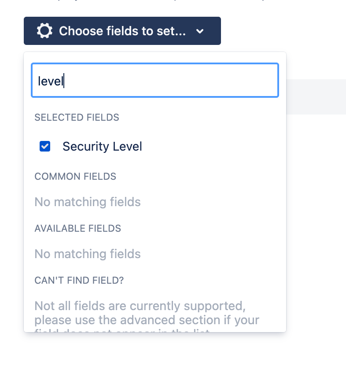Click the partially hidden last line of help text

click(123, 329)
